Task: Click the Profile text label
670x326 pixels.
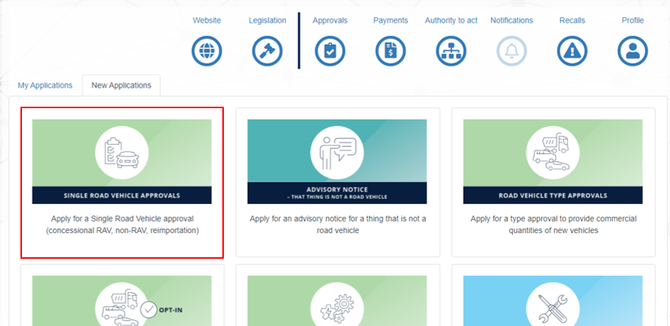Action: [x=633, y=20]
